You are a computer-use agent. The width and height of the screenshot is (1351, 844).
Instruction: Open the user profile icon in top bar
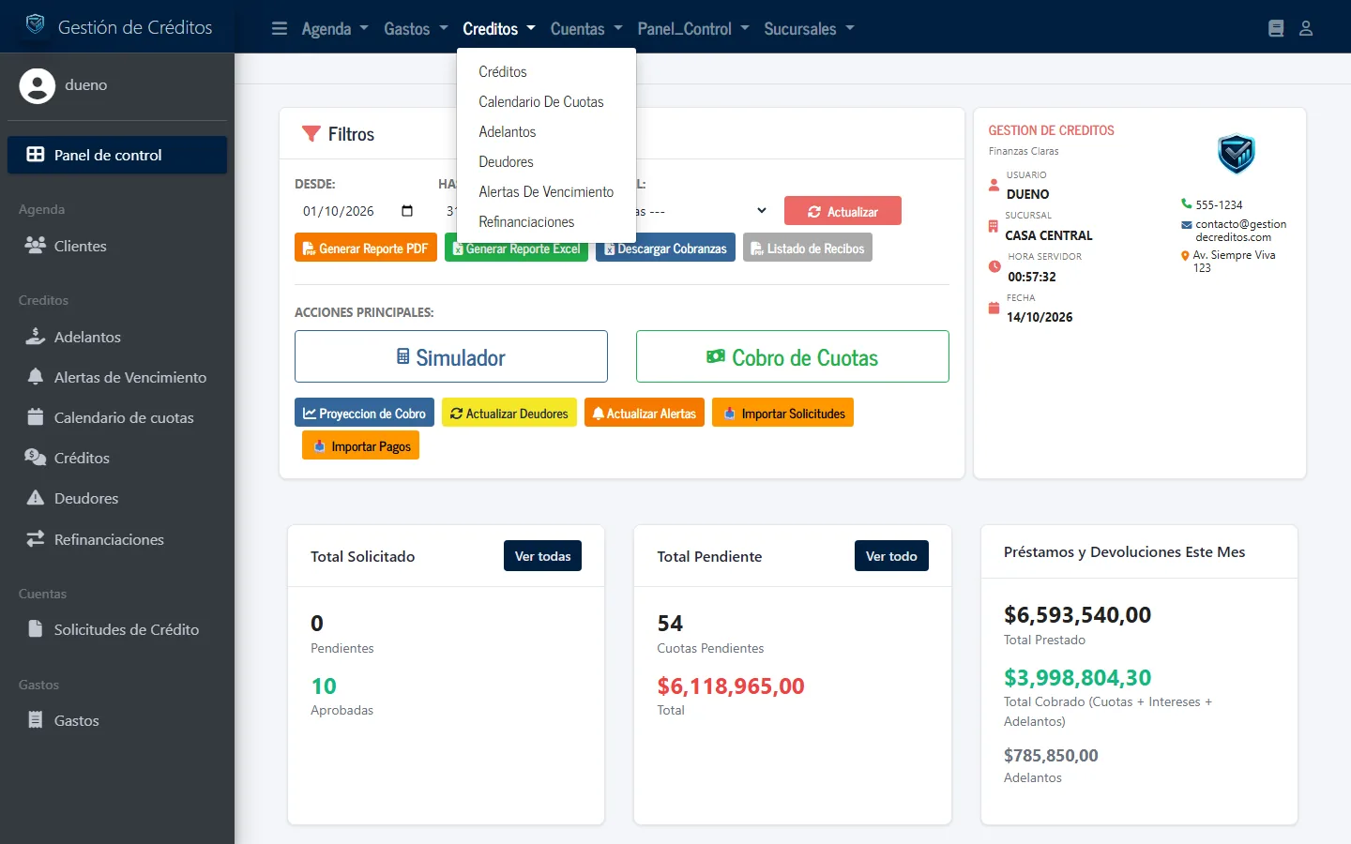tap(1306, 28)
